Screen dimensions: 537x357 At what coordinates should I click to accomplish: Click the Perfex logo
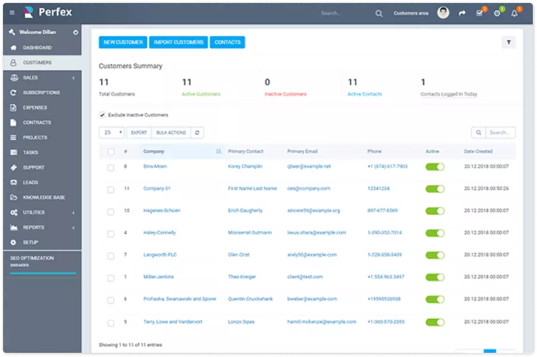coord(48,13)
